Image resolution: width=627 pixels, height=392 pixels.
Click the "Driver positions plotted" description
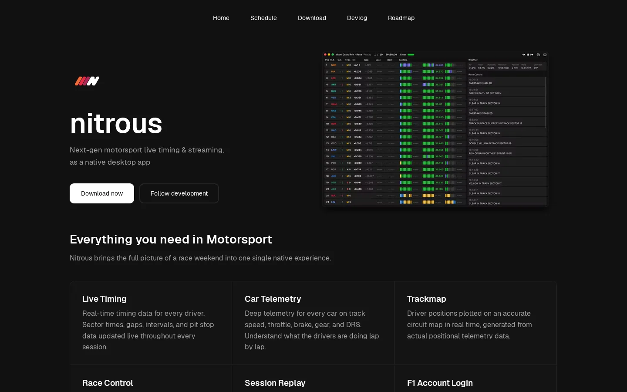469,324
